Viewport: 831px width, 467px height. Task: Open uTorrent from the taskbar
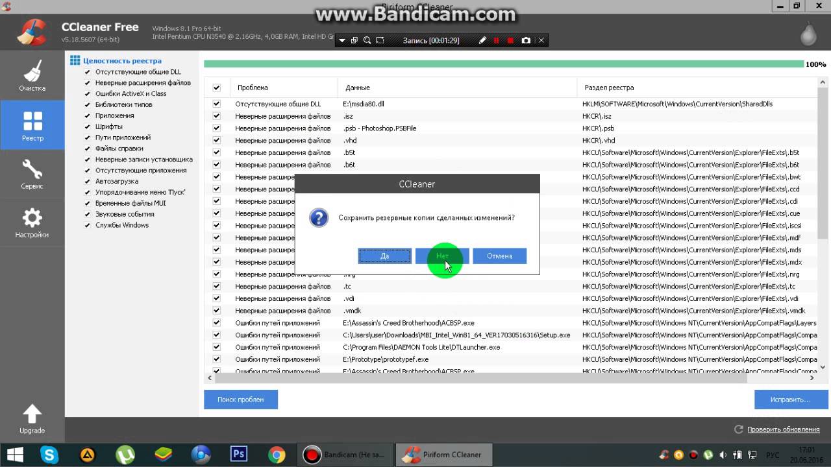tap(125, 455)
